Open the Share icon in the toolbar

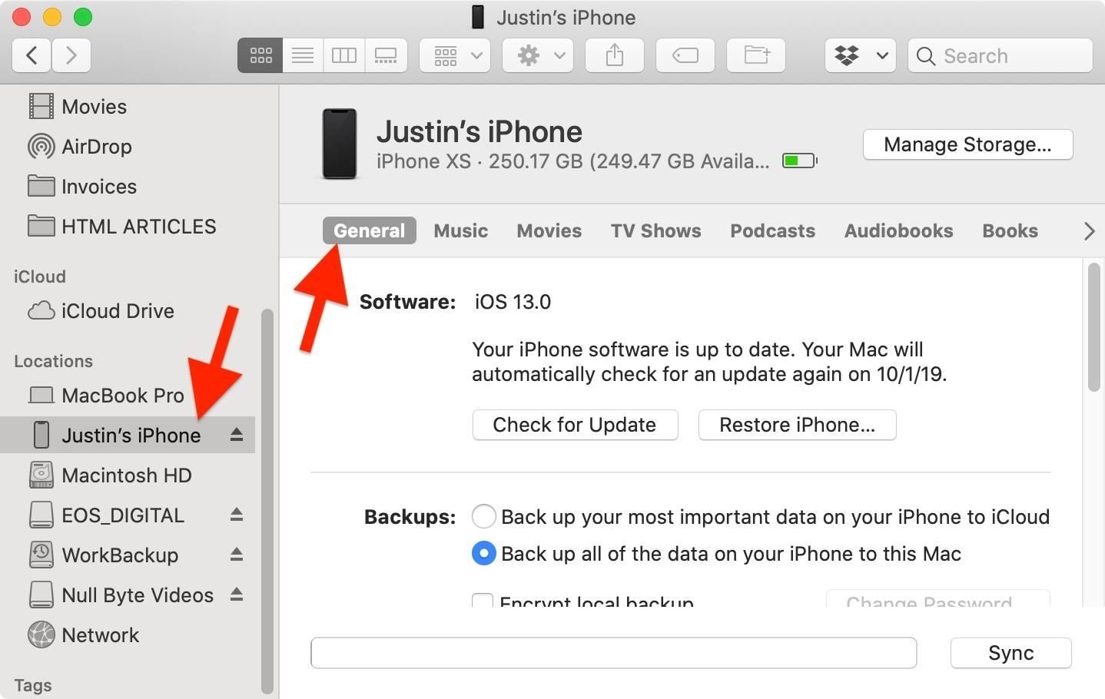pyautogui.click(x=613, y=55)
